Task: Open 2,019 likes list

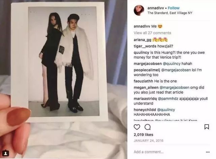Action: [x=144, y=135]
